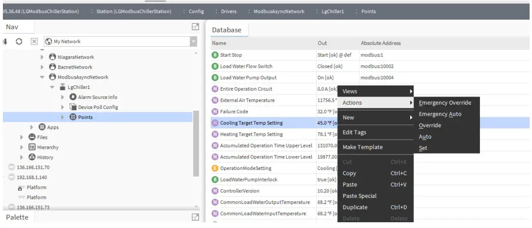This screenshot has width=532, height=228.
Task: Switch to the Database tab
Action: pyautogui.click(x=226, y=30)
